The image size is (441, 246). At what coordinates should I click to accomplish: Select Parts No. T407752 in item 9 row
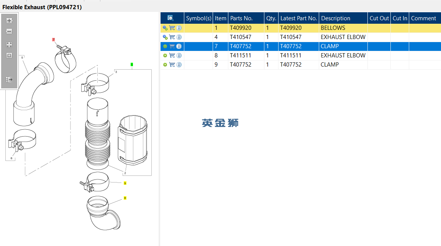coord(246,65)
